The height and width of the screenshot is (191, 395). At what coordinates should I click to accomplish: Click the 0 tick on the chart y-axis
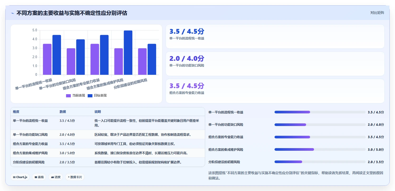36,75
